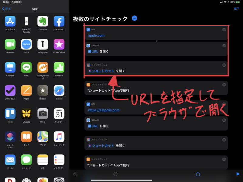Select the App Store app icon
Screen dimensions: 243x182
click(10, 21)
